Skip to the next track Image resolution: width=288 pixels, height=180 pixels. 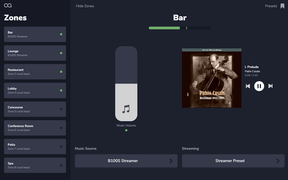pyautogui.click(x=270, y=86)
